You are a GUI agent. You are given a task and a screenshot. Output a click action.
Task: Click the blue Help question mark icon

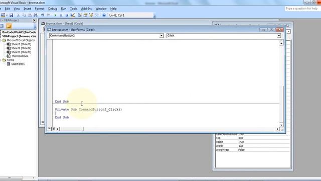point(104,15)
